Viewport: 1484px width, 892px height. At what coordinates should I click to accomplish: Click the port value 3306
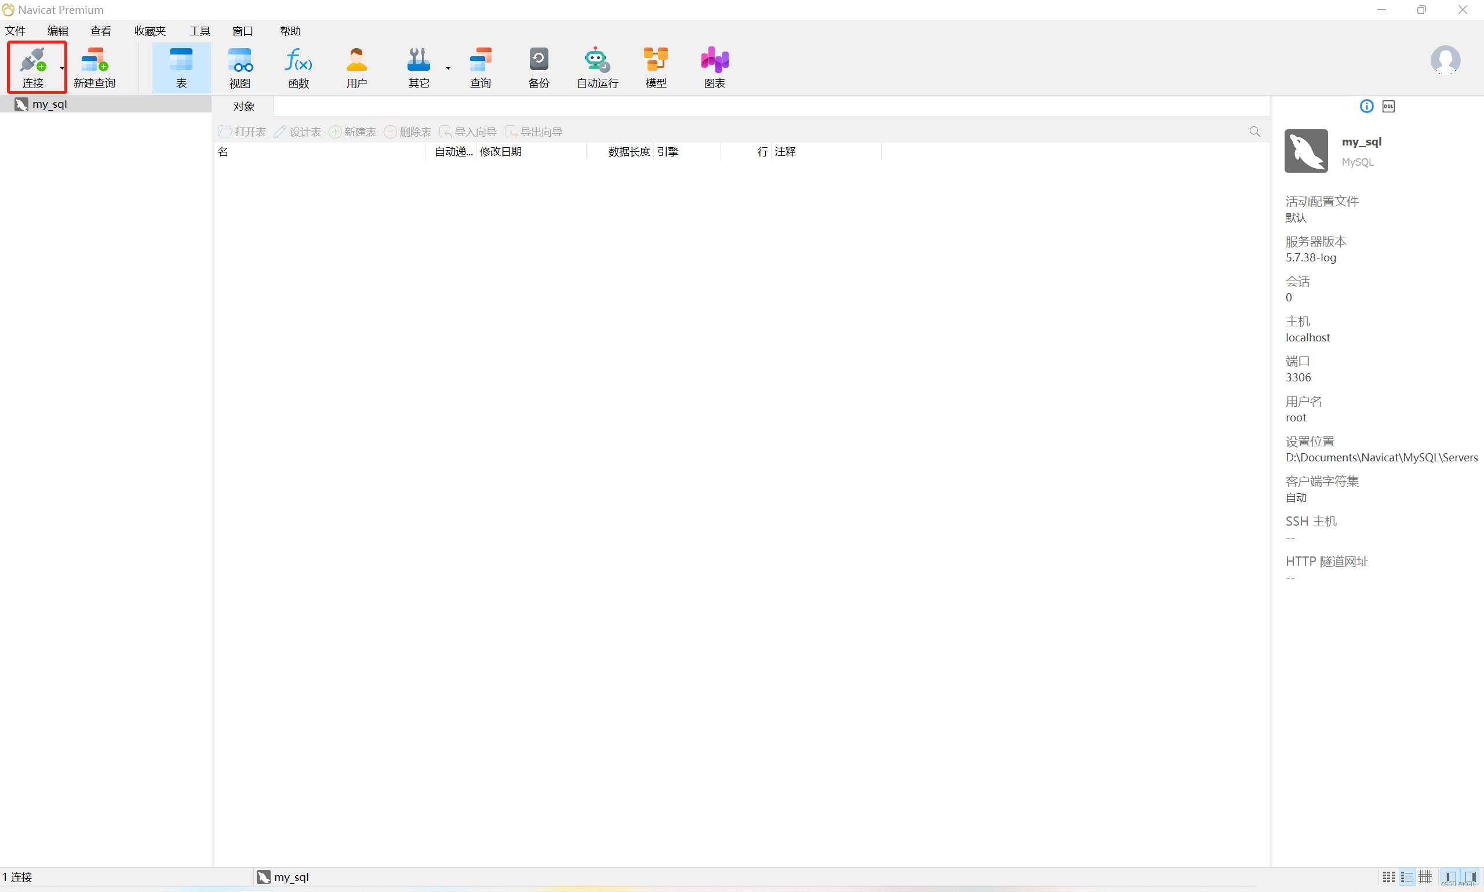(x=1298, y=377)
